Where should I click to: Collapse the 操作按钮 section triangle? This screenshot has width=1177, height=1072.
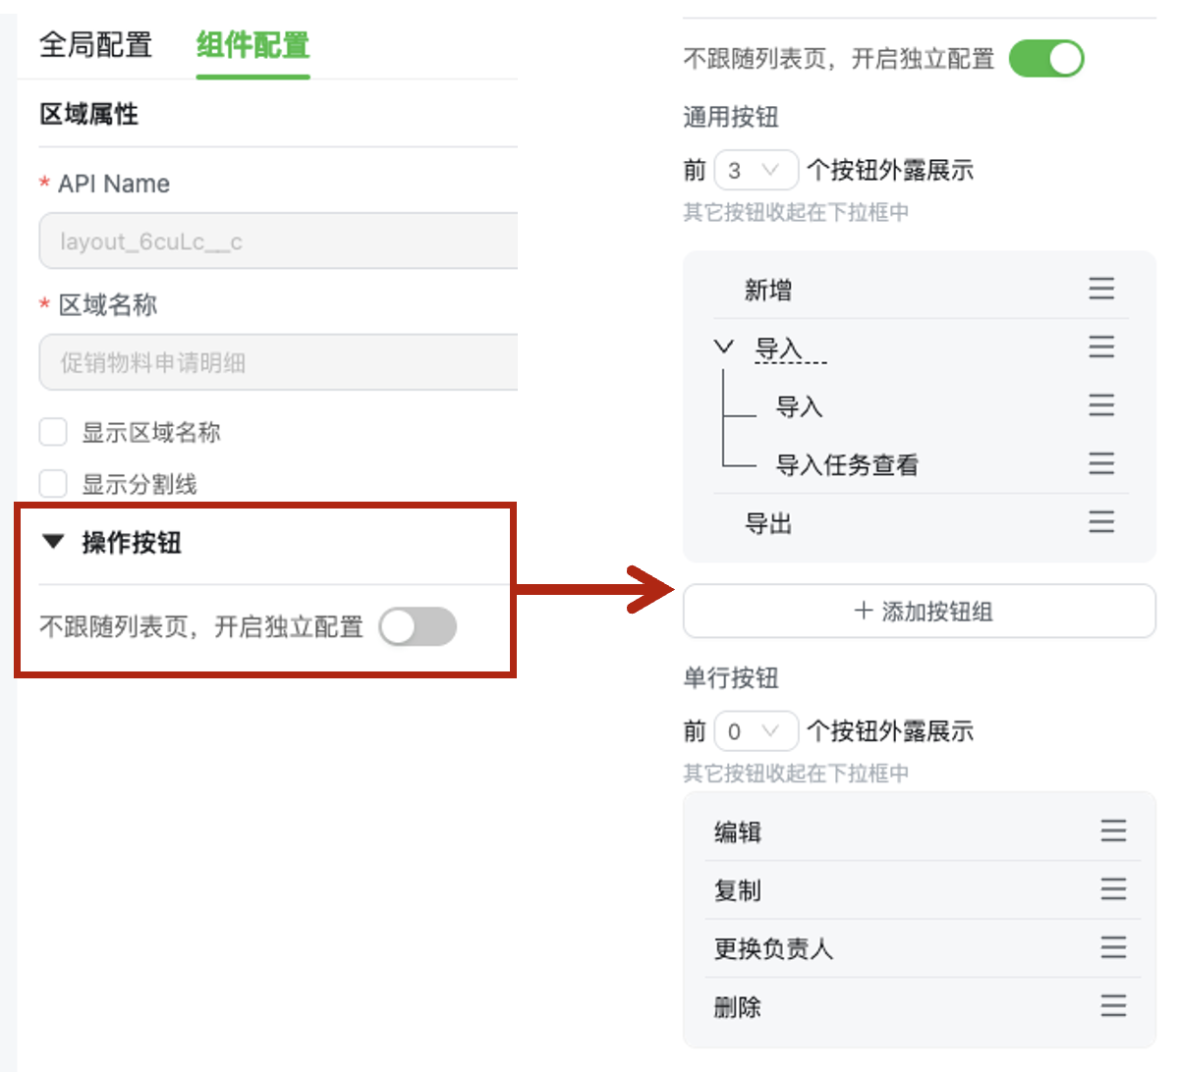click(53, 542)
